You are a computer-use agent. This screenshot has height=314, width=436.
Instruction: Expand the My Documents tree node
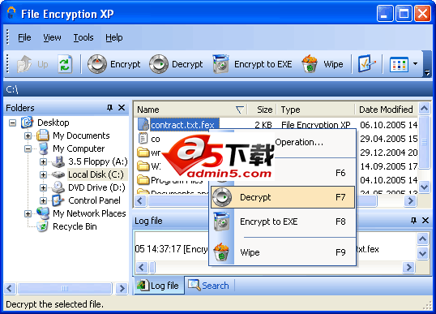pos(28,135)
